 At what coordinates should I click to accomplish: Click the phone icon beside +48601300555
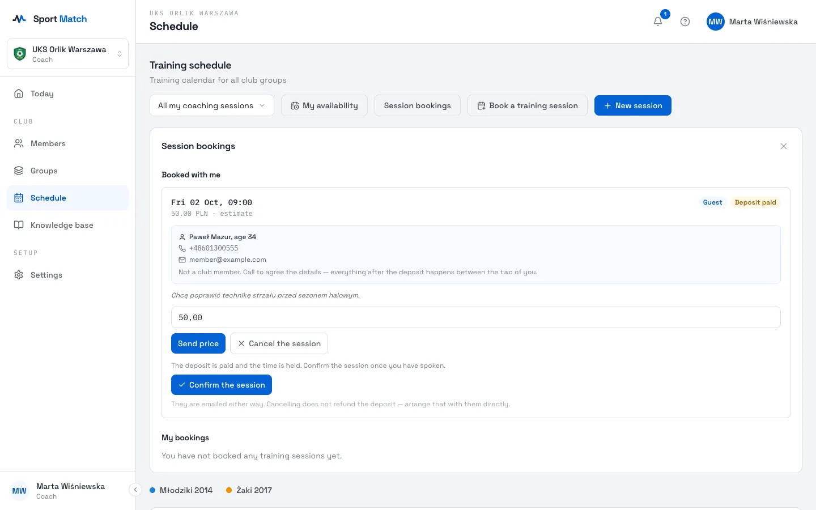[182, 248]
